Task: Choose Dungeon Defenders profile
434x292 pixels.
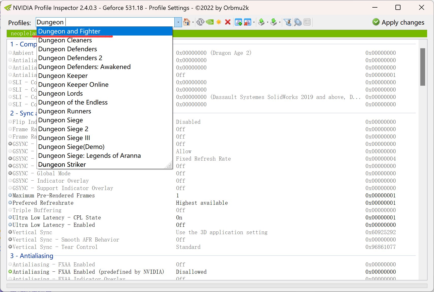Action: (105, 49)
